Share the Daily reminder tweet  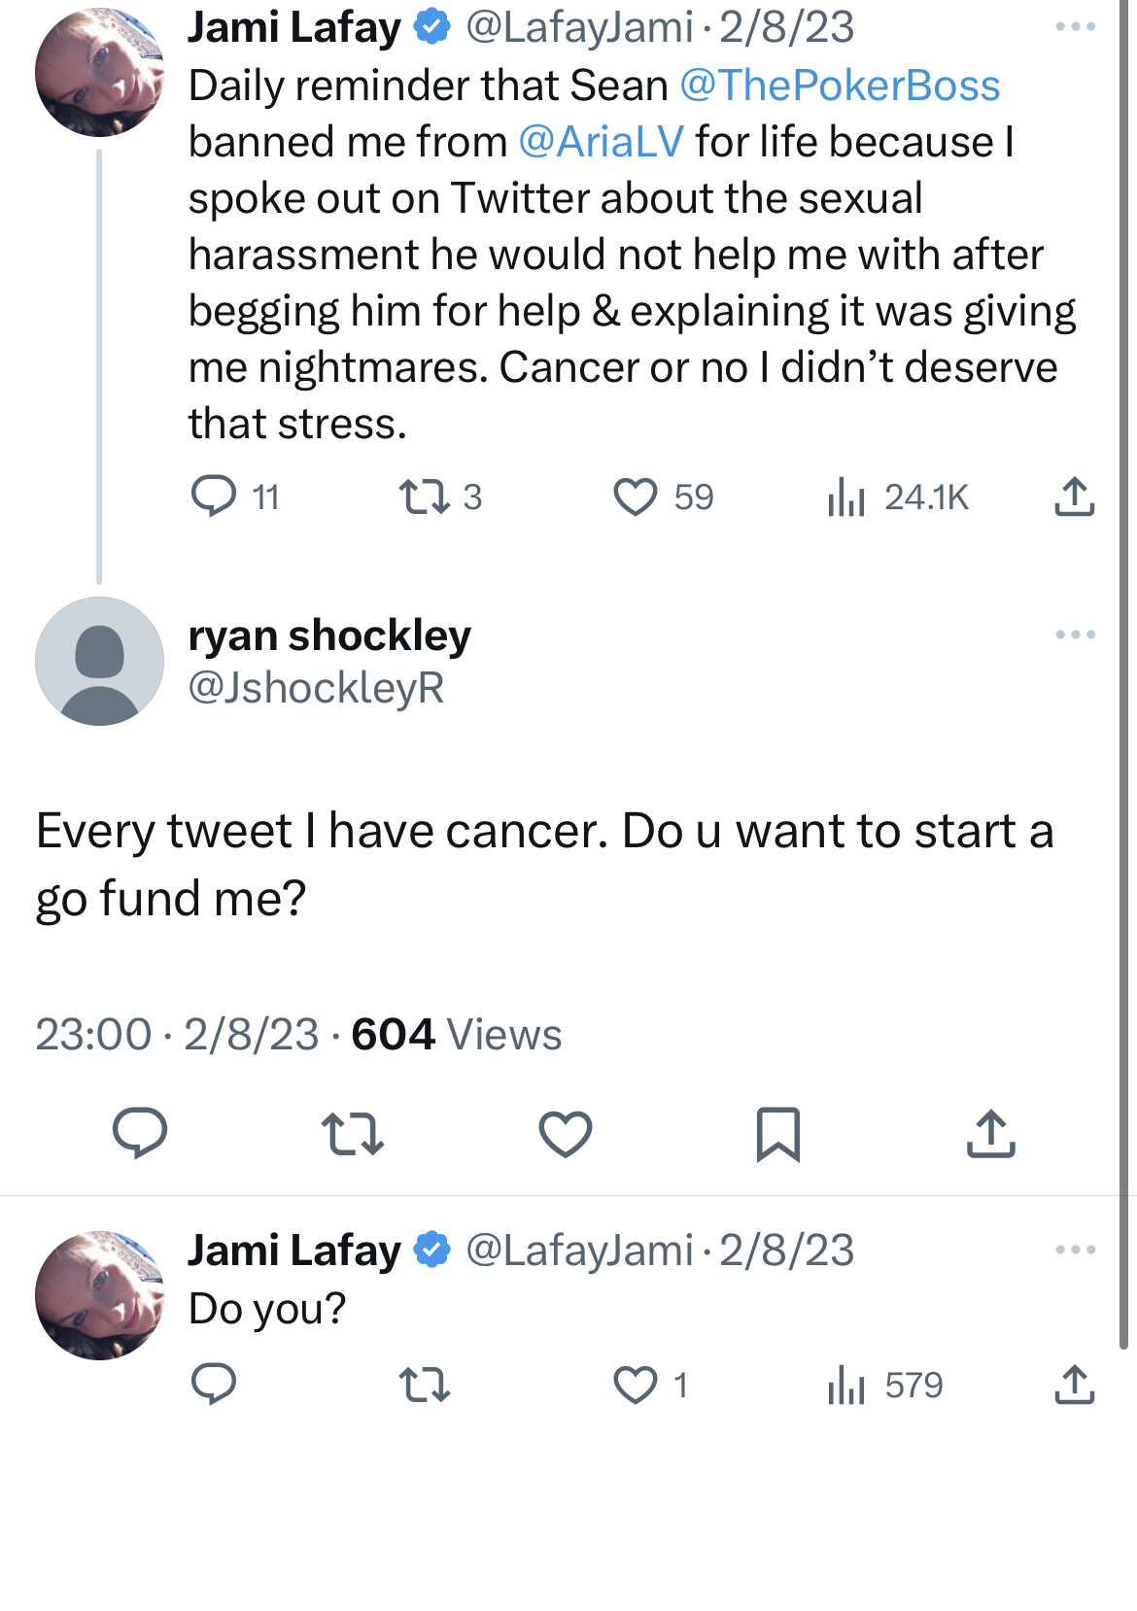point(1074,497)
